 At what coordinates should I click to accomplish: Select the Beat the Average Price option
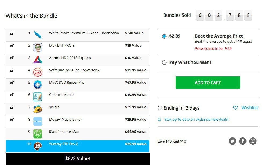point(164,36)
